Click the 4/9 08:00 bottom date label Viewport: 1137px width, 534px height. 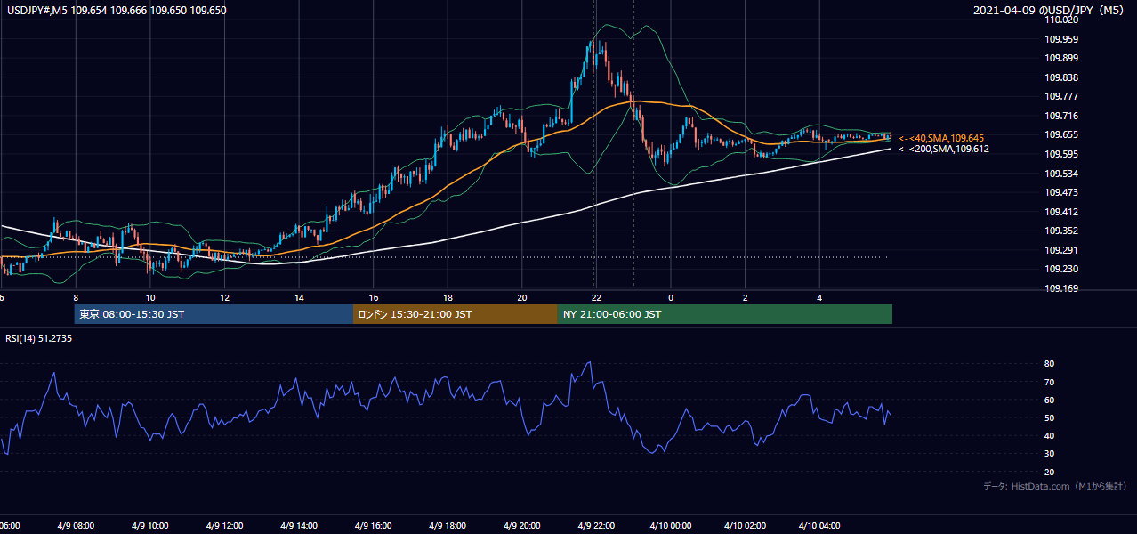(x=76, y=525)
